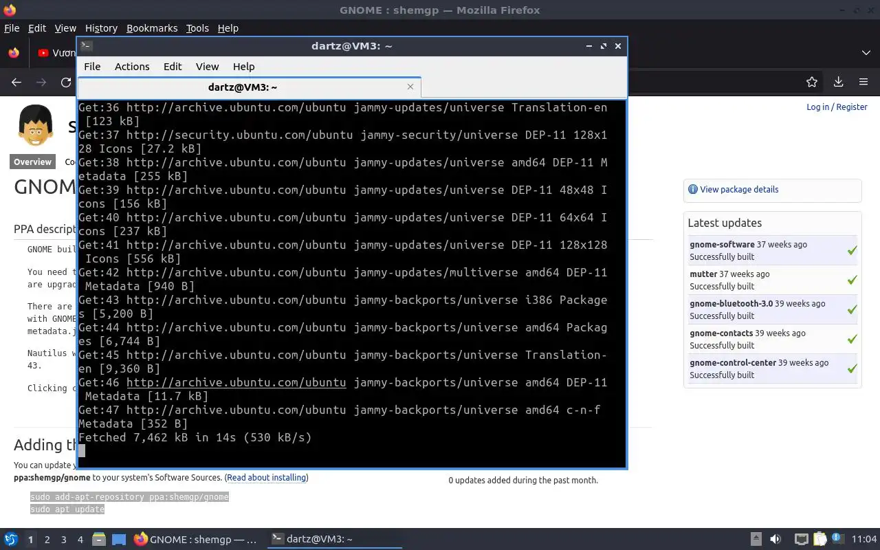Open the terminal's Edit menu
Screen dimensions: 880x550
(173, 67)
